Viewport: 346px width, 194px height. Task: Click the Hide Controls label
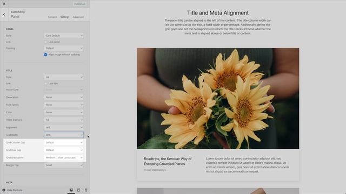click(x=15, y=190)
